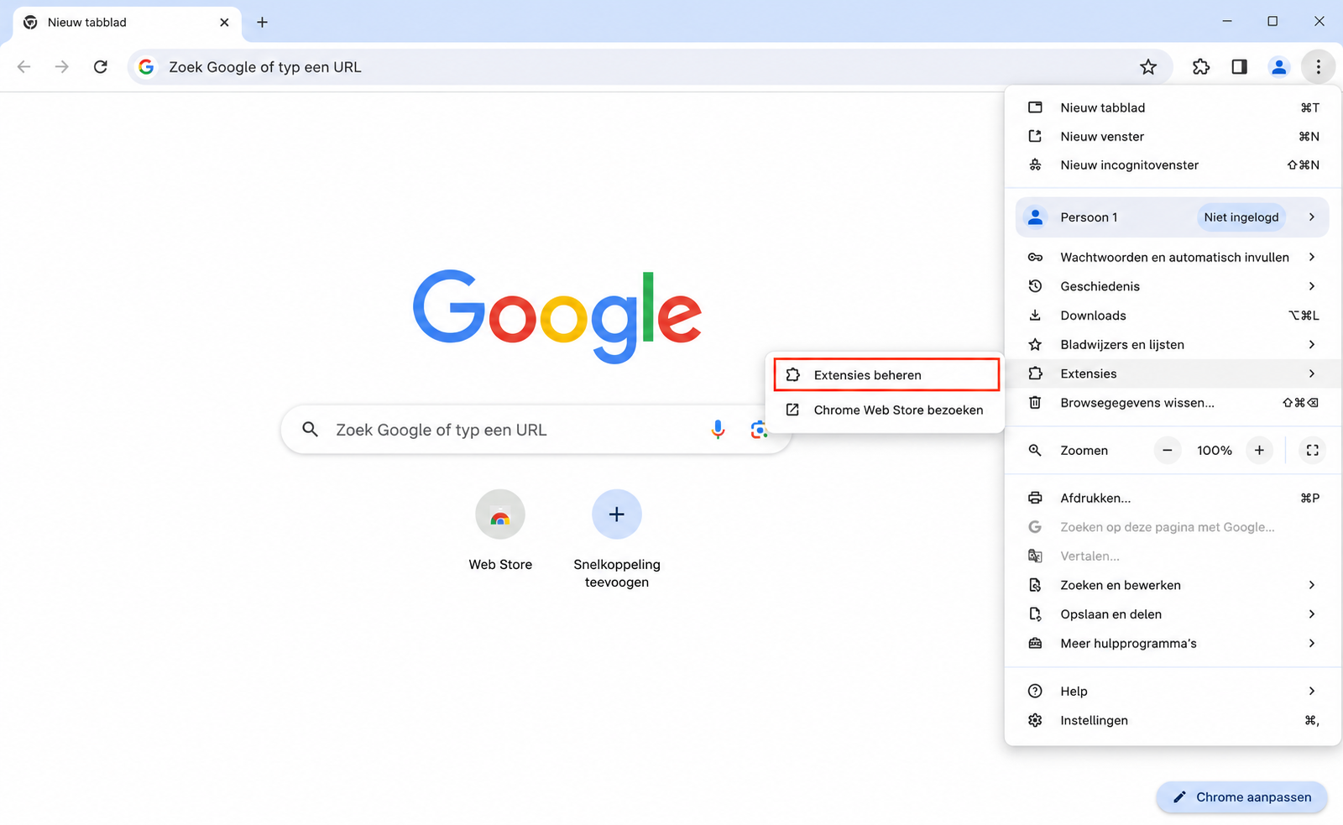The width and height of the screenshot is (1343, 825).
Task: Open a new tab with the plus button
Action: [262, 23]
